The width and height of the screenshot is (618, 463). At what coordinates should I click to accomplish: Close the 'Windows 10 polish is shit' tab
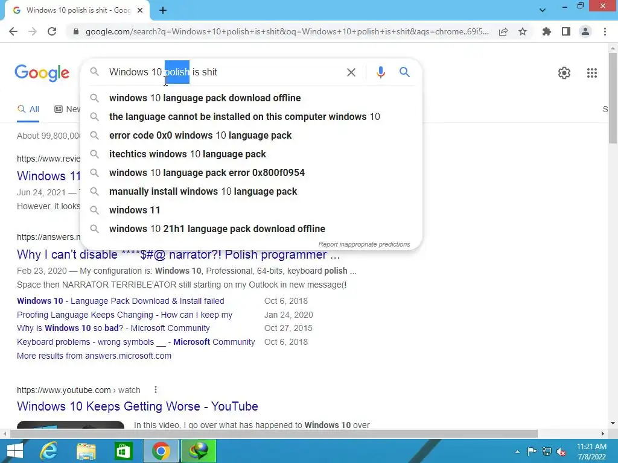(140, 11)
